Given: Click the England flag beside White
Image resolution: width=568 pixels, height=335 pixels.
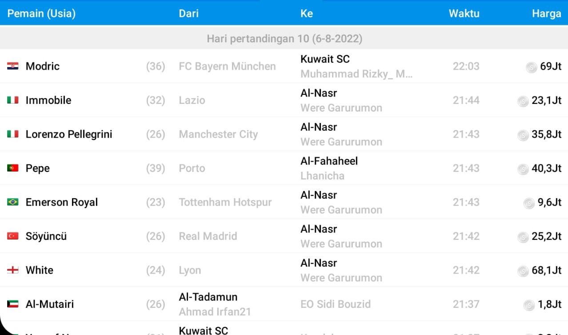Looking at the screenshot, I should pos(12,270).
